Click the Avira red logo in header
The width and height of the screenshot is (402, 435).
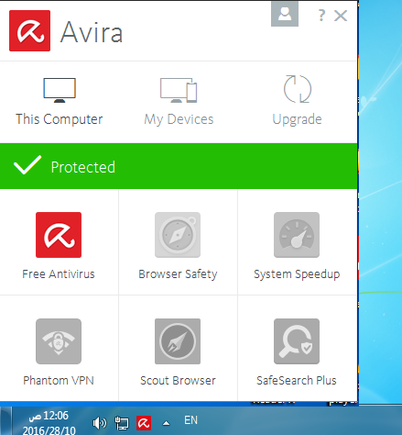(29, 30)
